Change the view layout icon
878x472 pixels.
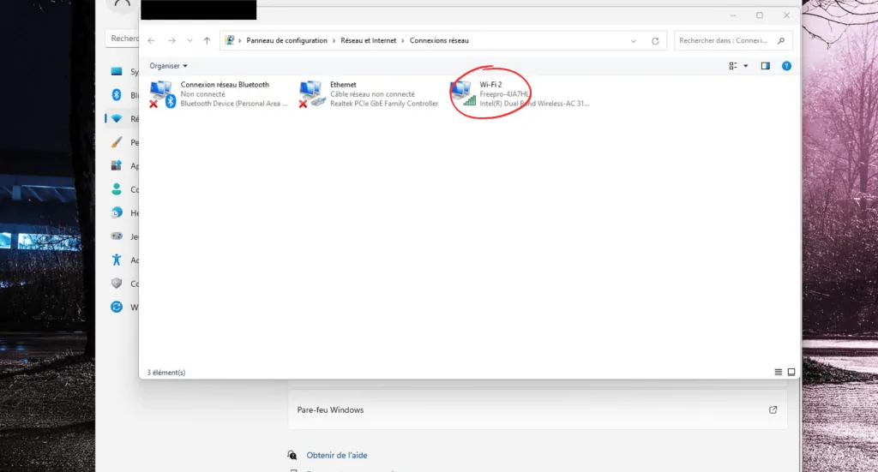coord(732,66)
